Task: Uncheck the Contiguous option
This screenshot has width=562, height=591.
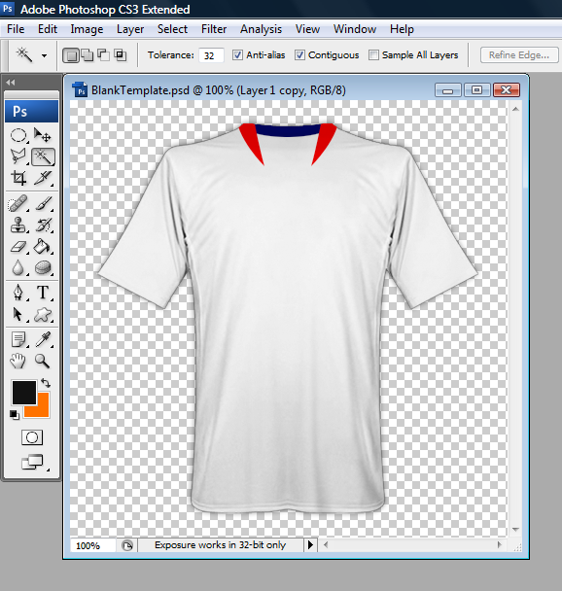Action: point(299,55)
